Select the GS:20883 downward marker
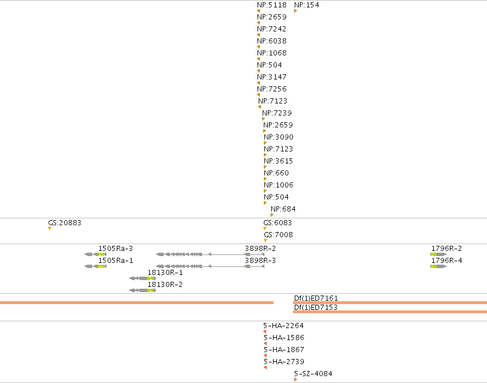This screenshot has width=487, height=383. (50, 229)
